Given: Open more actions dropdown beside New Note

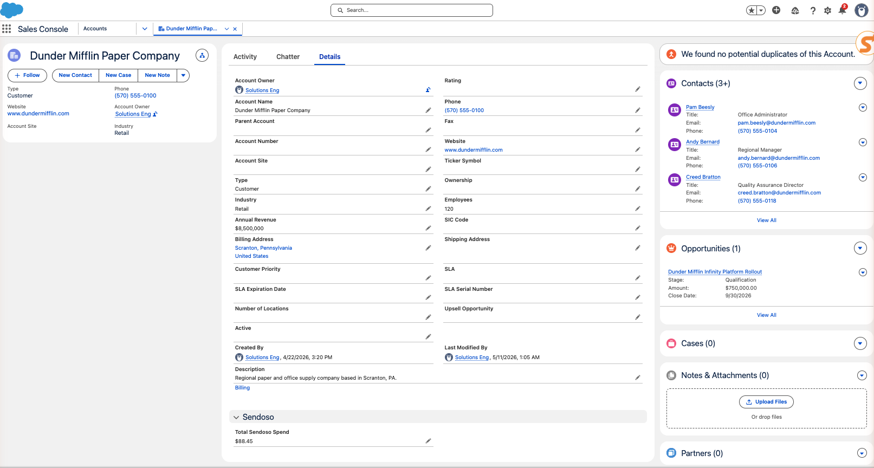Looking at the screenshot, I should (183, 75).
